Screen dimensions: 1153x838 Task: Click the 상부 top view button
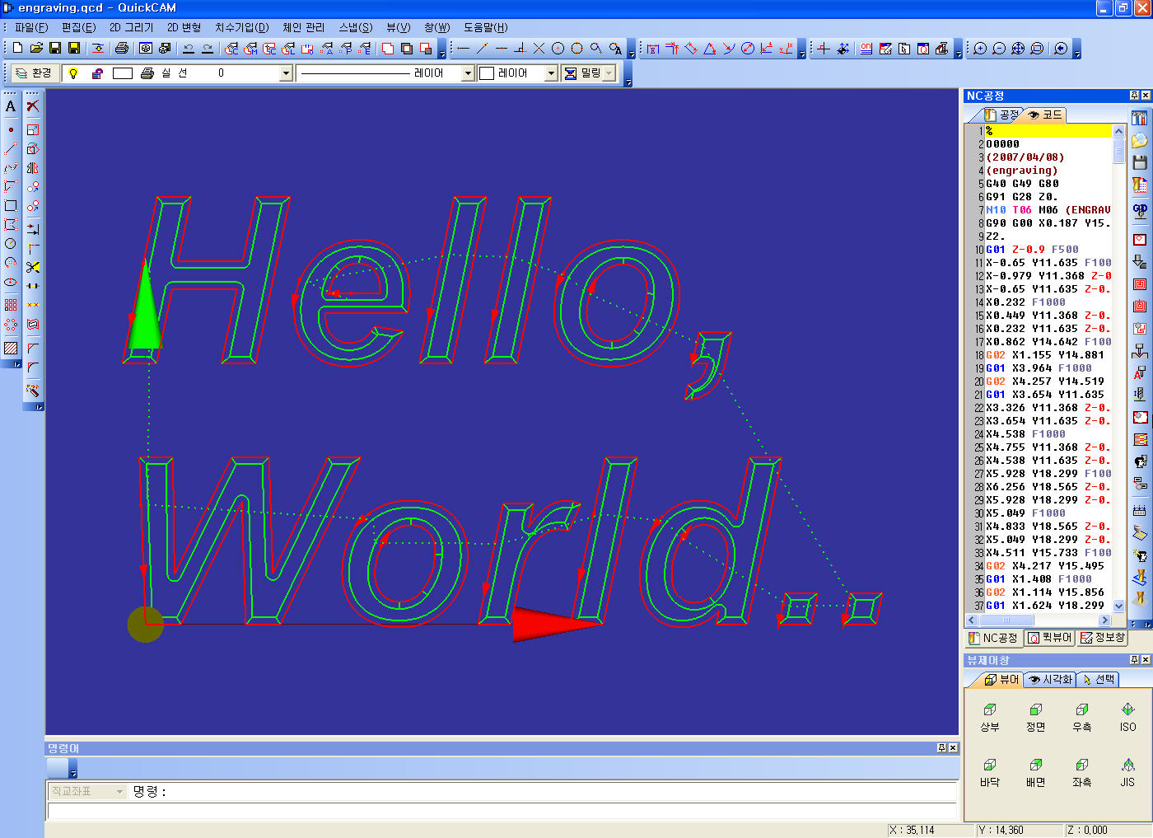(990, 717)
